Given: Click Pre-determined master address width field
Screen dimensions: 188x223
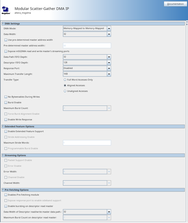Looking at the screenshot, I should point(87,46).
